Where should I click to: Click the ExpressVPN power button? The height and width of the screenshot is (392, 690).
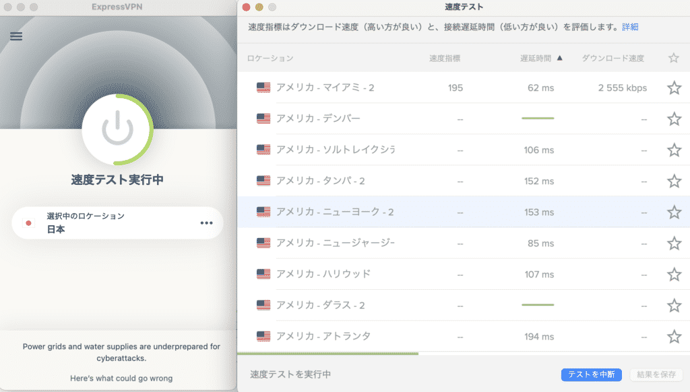pyautogui.click(x=117, y=130)
